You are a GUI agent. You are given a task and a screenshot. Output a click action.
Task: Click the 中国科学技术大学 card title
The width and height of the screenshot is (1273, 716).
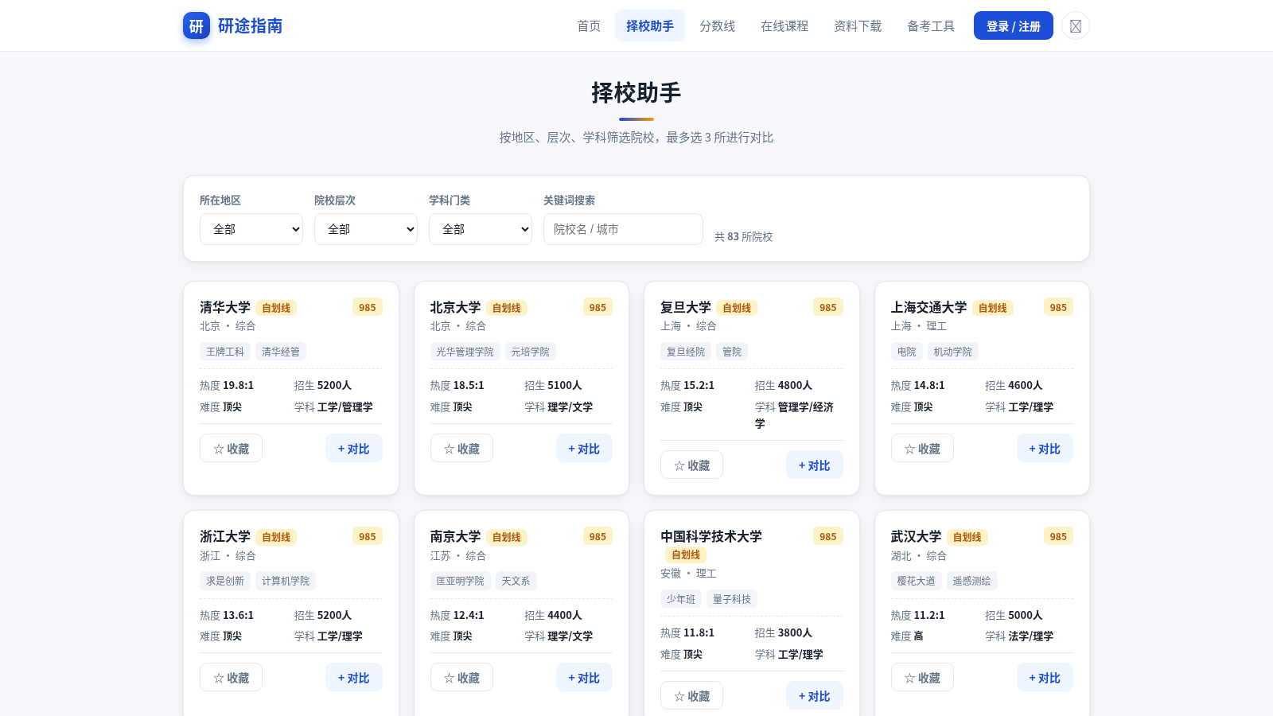pyautogui.click(x=711, y=536)
